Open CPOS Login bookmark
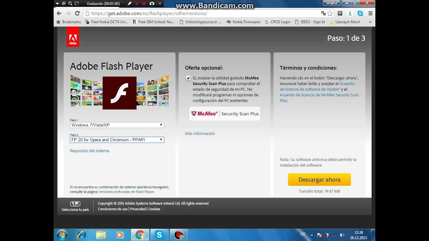The image size is (429, 241). tap(278, 22)
